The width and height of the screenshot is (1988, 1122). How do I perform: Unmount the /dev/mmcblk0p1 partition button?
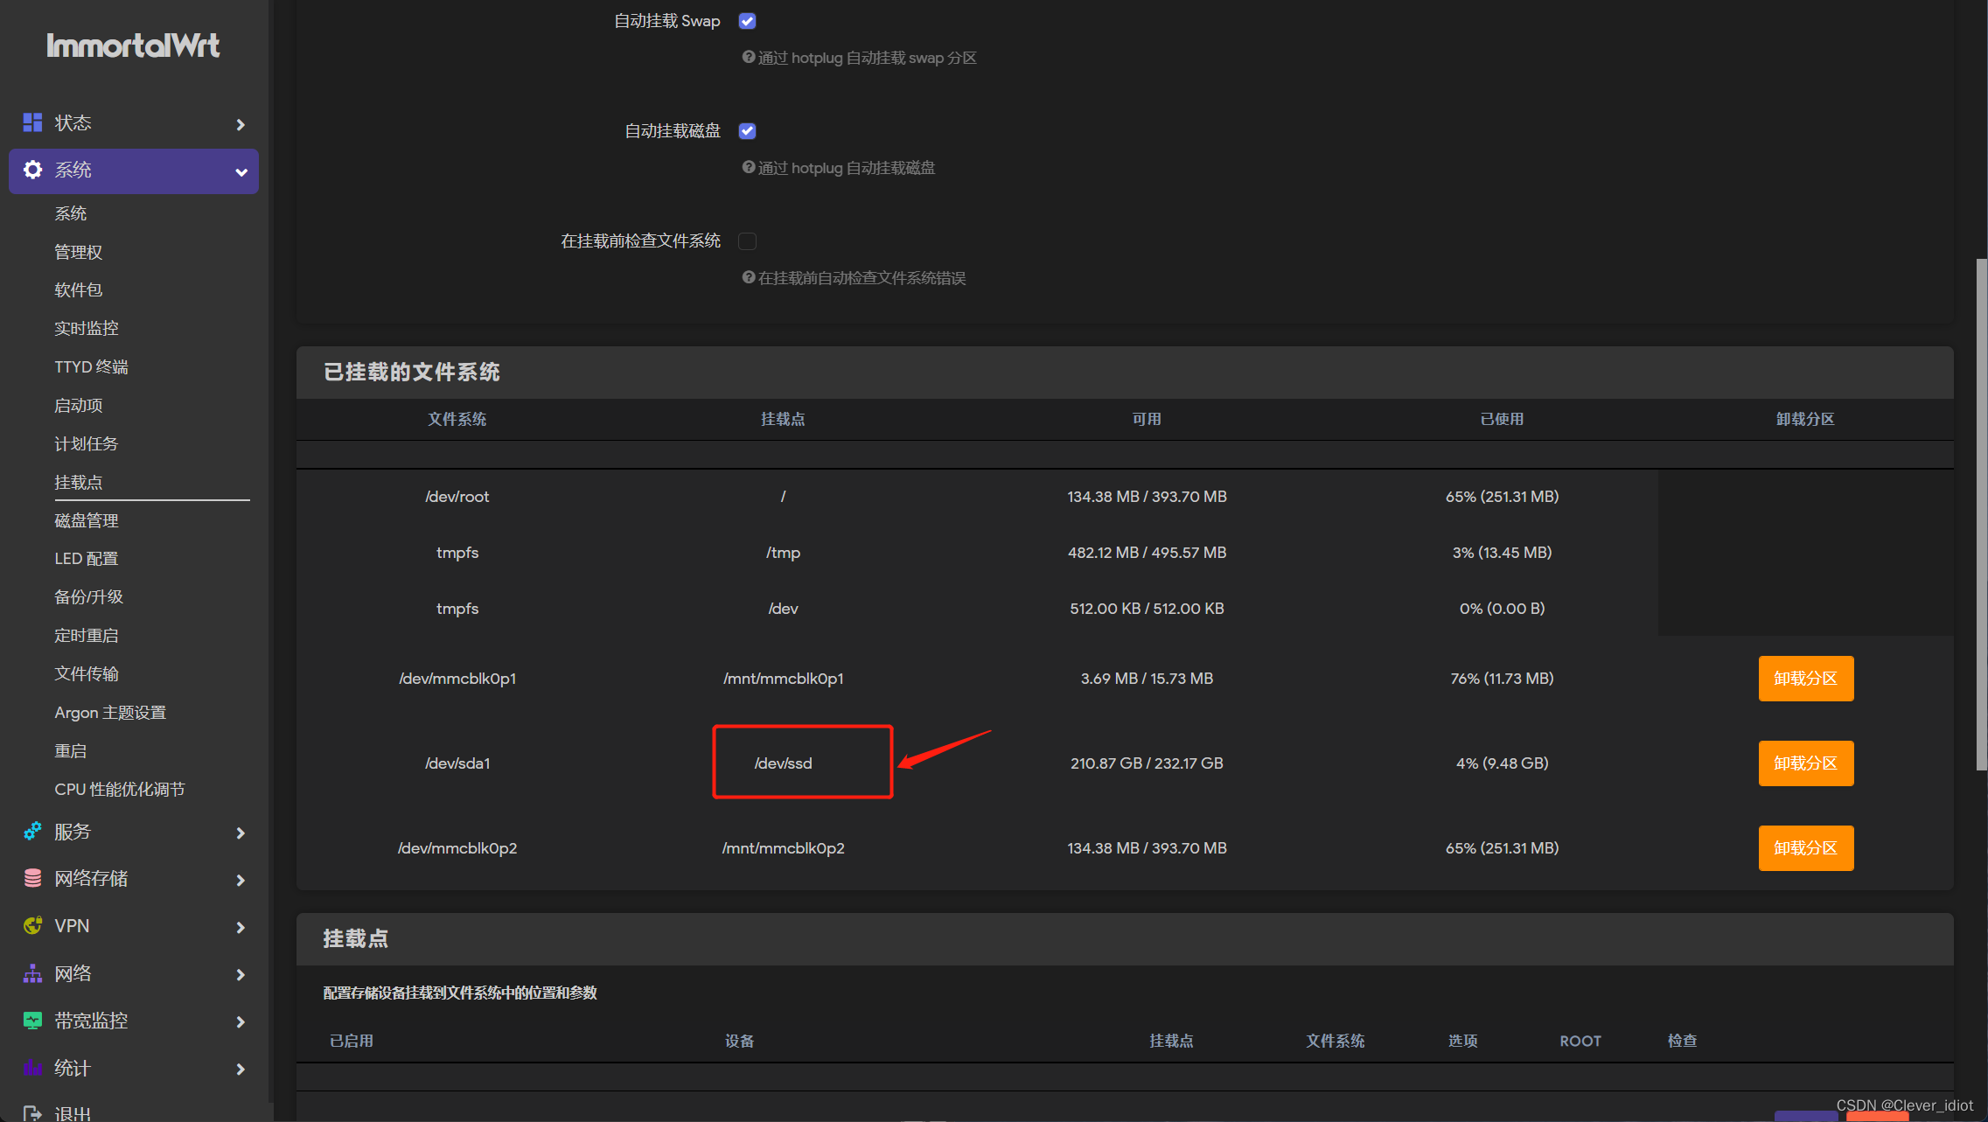click(1805, 679)
